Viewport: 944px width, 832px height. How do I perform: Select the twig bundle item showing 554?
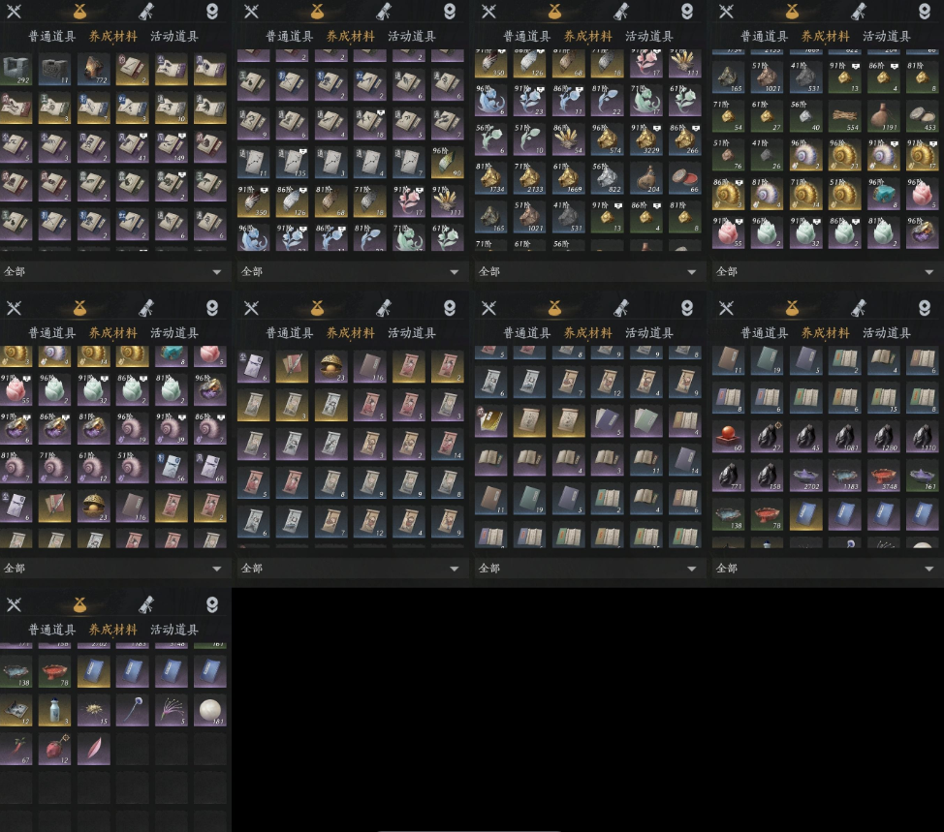tap(845, 116)
